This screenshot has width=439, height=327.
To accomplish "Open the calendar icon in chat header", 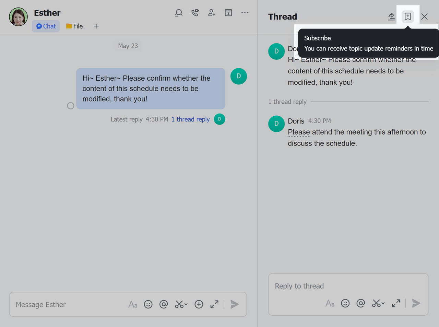I will [x=228, y=13].
